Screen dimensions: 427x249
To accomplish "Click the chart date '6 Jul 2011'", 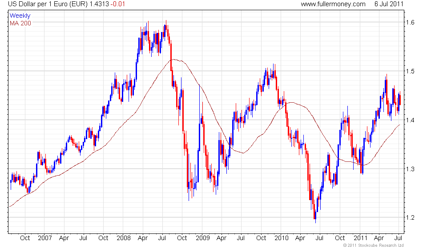I will 389,4.
